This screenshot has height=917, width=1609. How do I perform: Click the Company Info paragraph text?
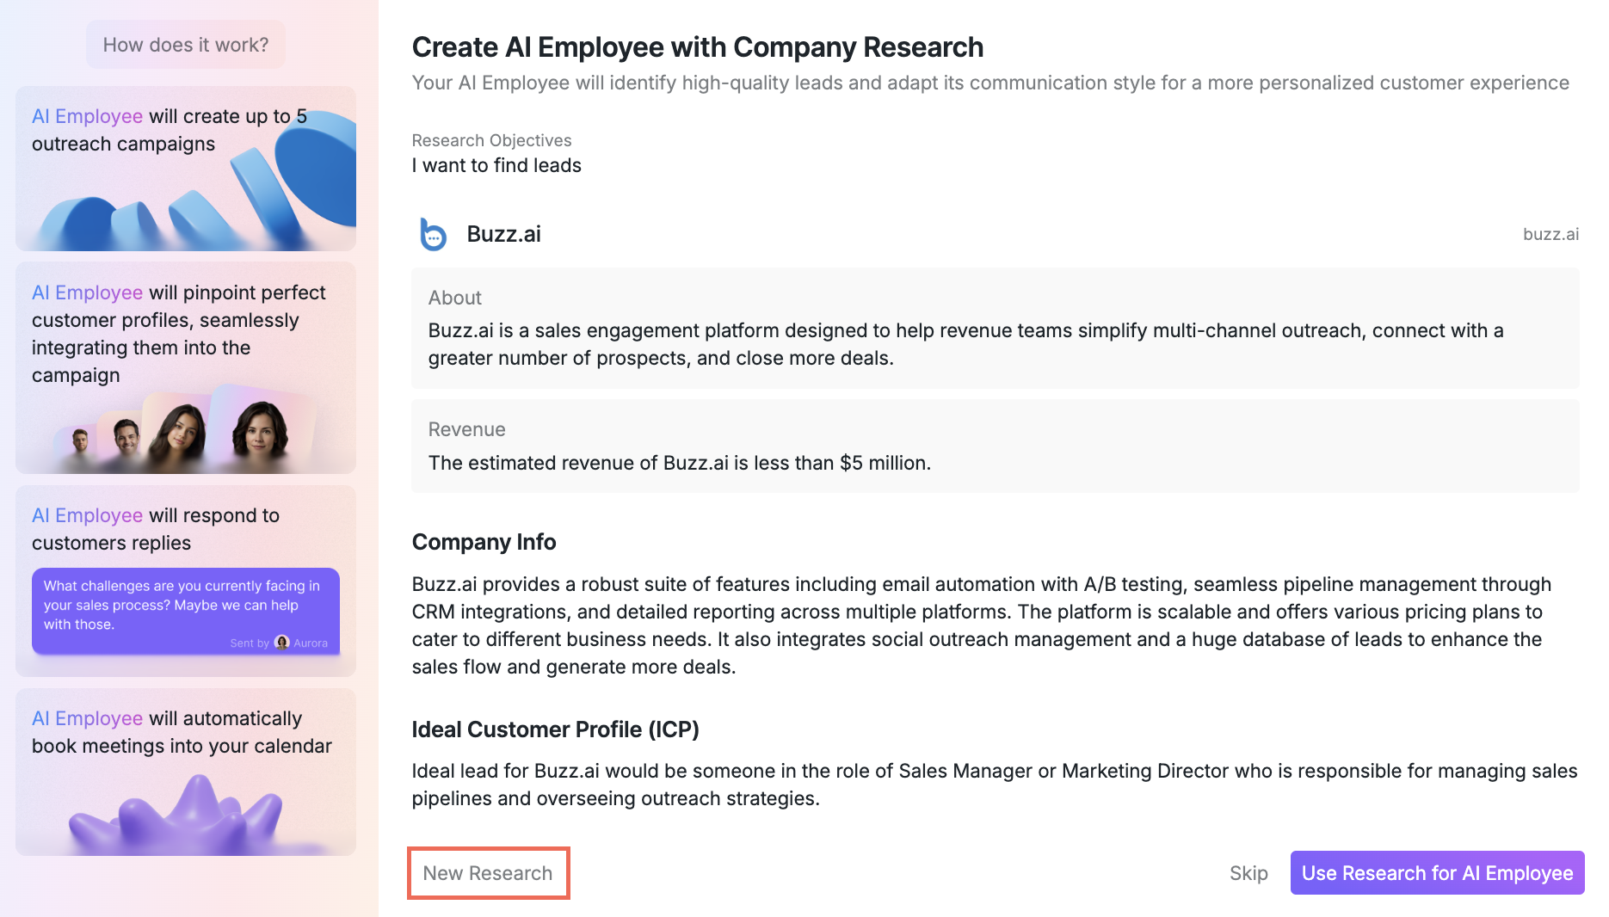click(981, 625)
